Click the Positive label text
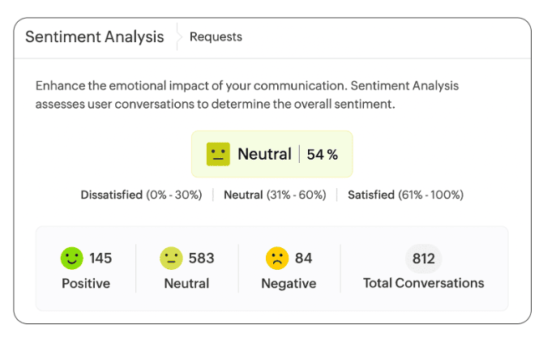Image resolution: width=543 pixels, height=338 pixels. (86, 284)
